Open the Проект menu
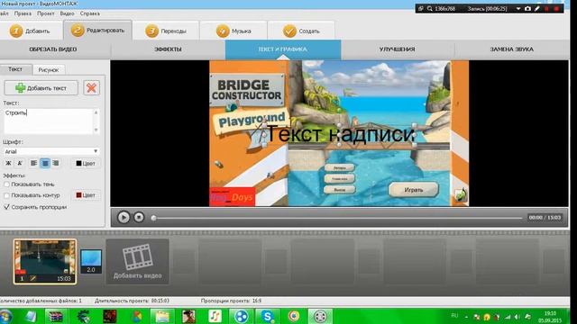Screen dimensions: 577x324 coord(46,13)
